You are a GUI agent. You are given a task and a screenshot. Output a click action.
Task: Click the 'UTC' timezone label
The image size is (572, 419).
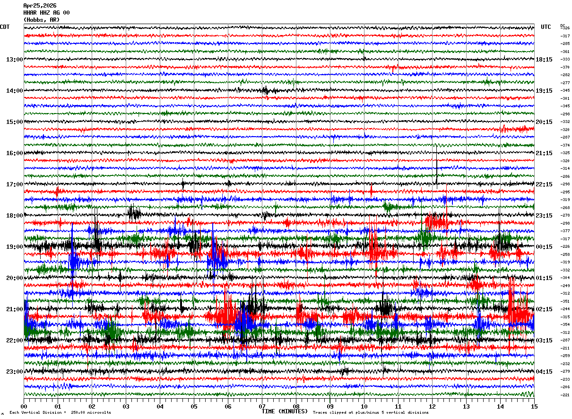(x=546, y=27)
